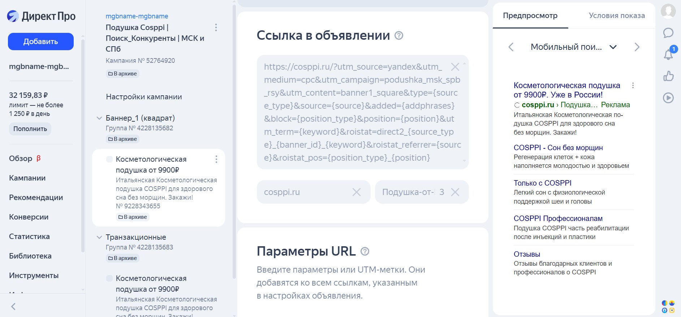Collapse the left navigation sidebar
Image resolution: width=681 pixels, height=317 pixels.
(13, 307)
